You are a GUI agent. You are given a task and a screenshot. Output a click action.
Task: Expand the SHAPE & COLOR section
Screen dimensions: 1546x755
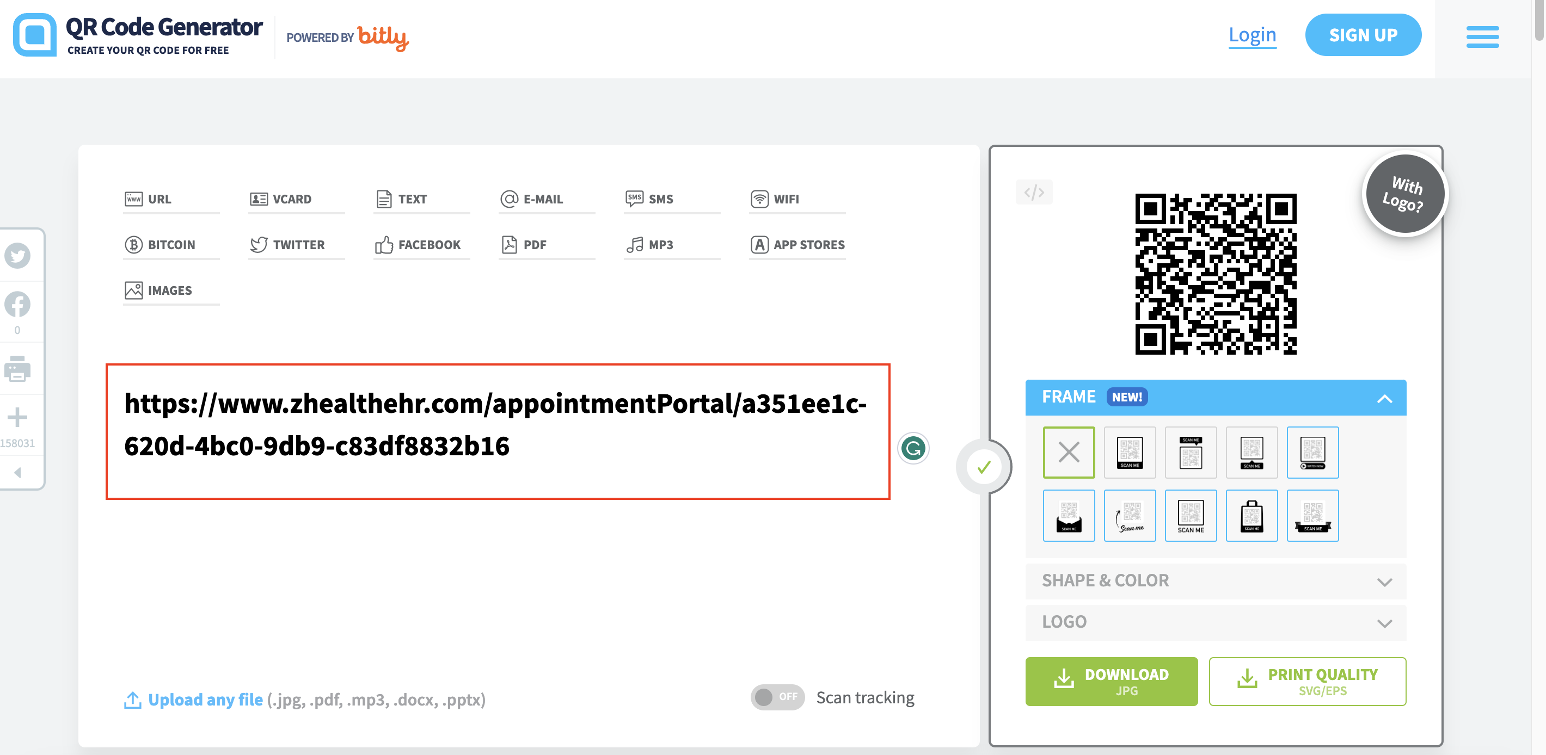click(x=1216, y=581)
